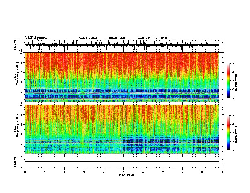Viewport: 250px width, 193px height.
Task: Click the date text "Oct. 4 , 2024"
Action: click(x=88, y=38)
